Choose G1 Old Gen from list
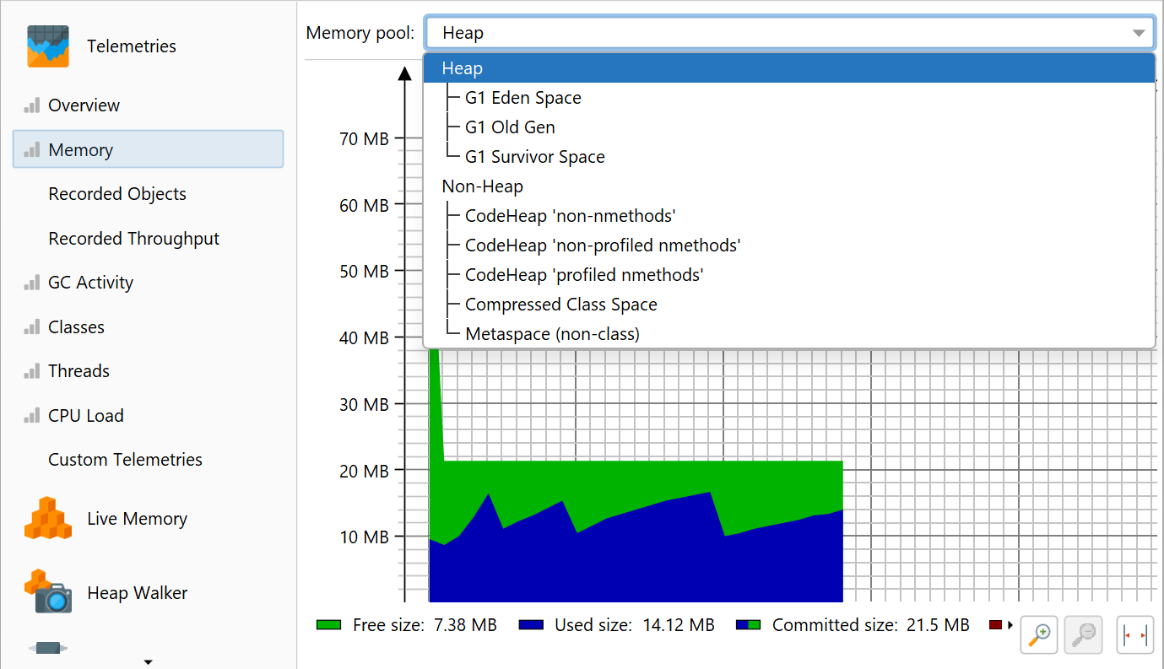This screenshot has width=1164, height=669. (x=510, y=127)
